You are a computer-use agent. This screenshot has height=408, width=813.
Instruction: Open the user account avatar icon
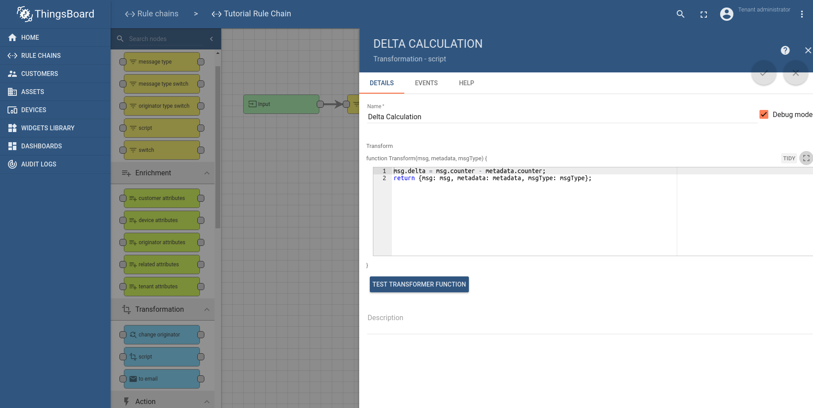point(727,14)
